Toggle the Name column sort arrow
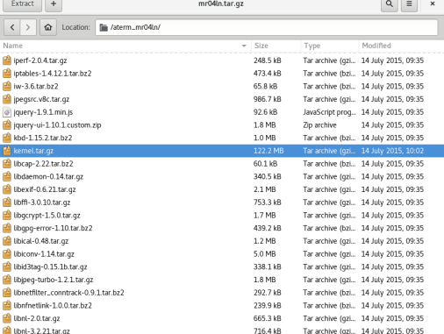Viewport: 444px width, 334px height. [244, 46]
